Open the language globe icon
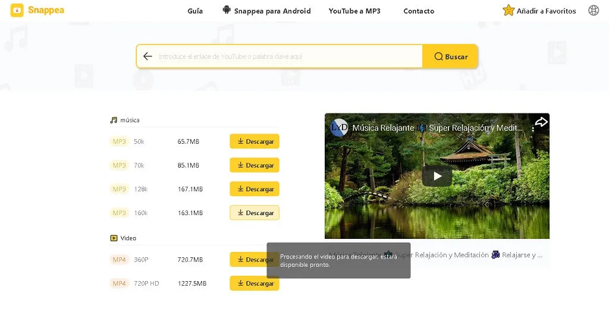 (593, 11)
